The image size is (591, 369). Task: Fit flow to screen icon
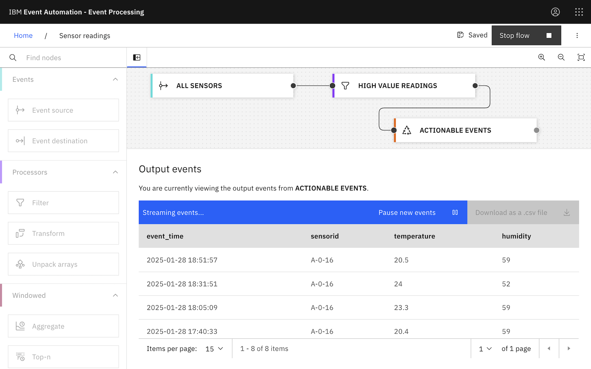[581, 57]
